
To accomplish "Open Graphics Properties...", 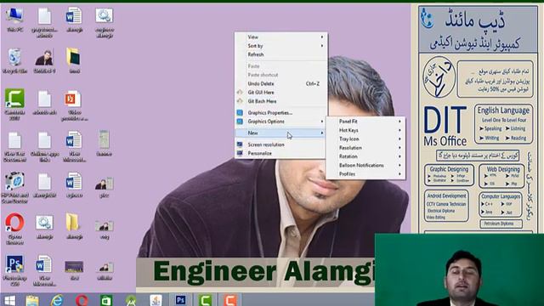I will point(280,113).
